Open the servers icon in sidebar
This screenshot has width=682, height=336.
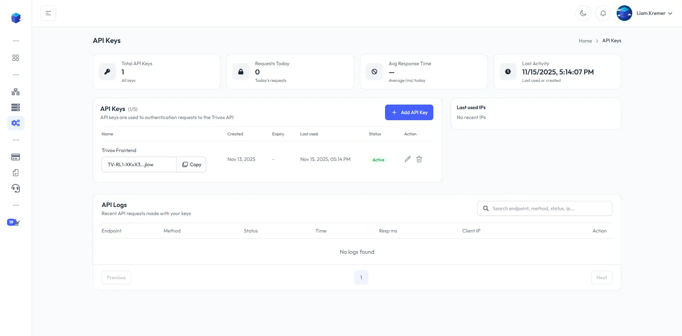pos(16,107)
